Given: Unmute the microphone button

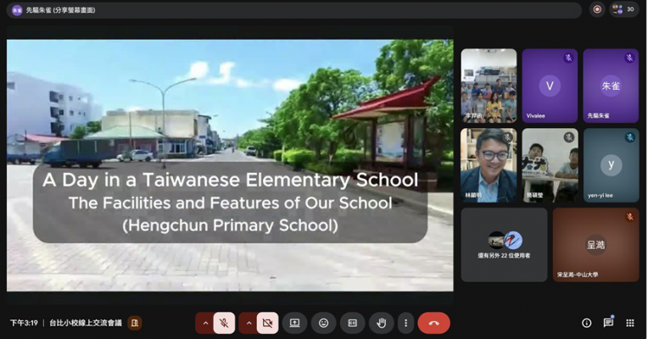Looking at the screenshot, I should click(x=224, y=323).
